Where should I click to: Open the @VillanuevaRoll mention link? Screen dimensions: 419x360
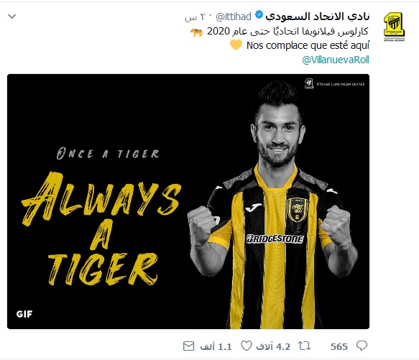click(x=336, y=60)
